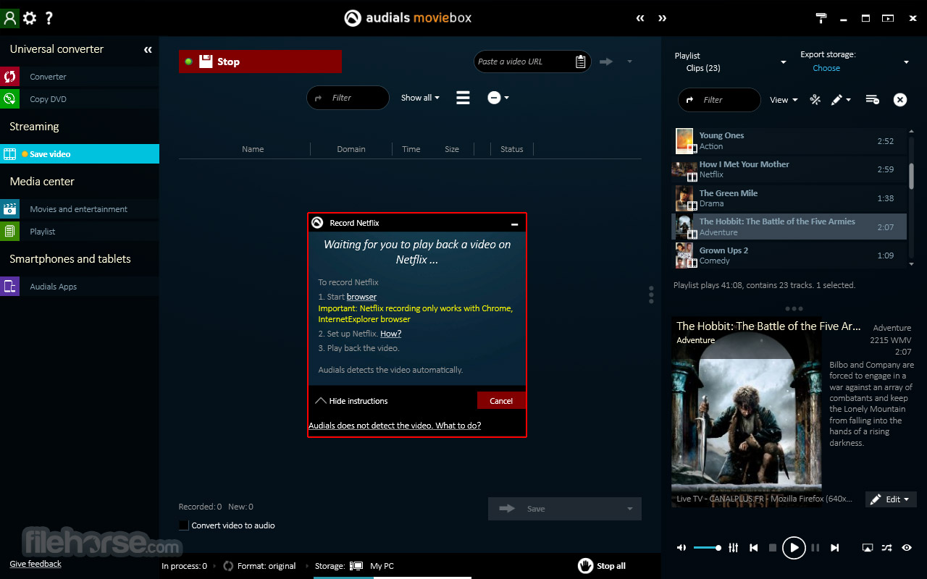Image resolution: width=927 pixels, height=579 pixels.
Task: Click the red Stop recording button
Action: 260,62
